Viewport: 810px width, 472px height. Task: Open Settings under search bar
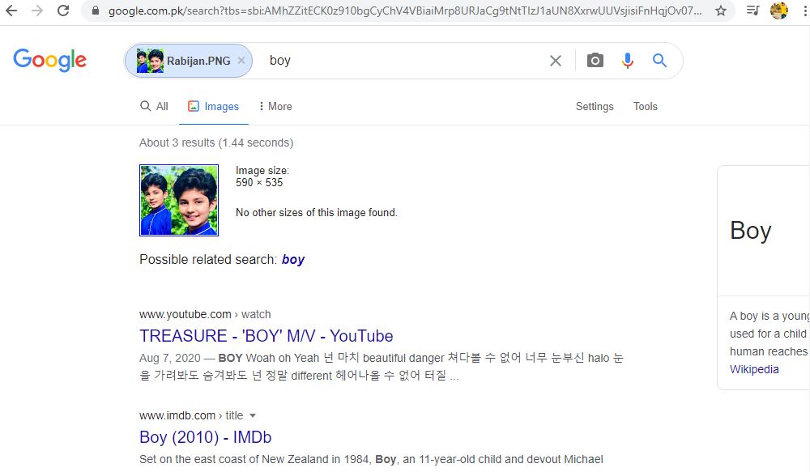[x=595, y=106]
